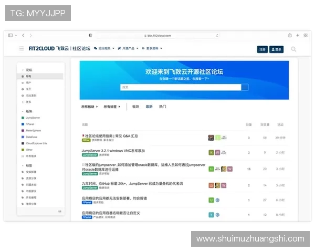Screen dimensions: 315x252
Task: Open a new tab with the plus icon
Action: [298, 35]
